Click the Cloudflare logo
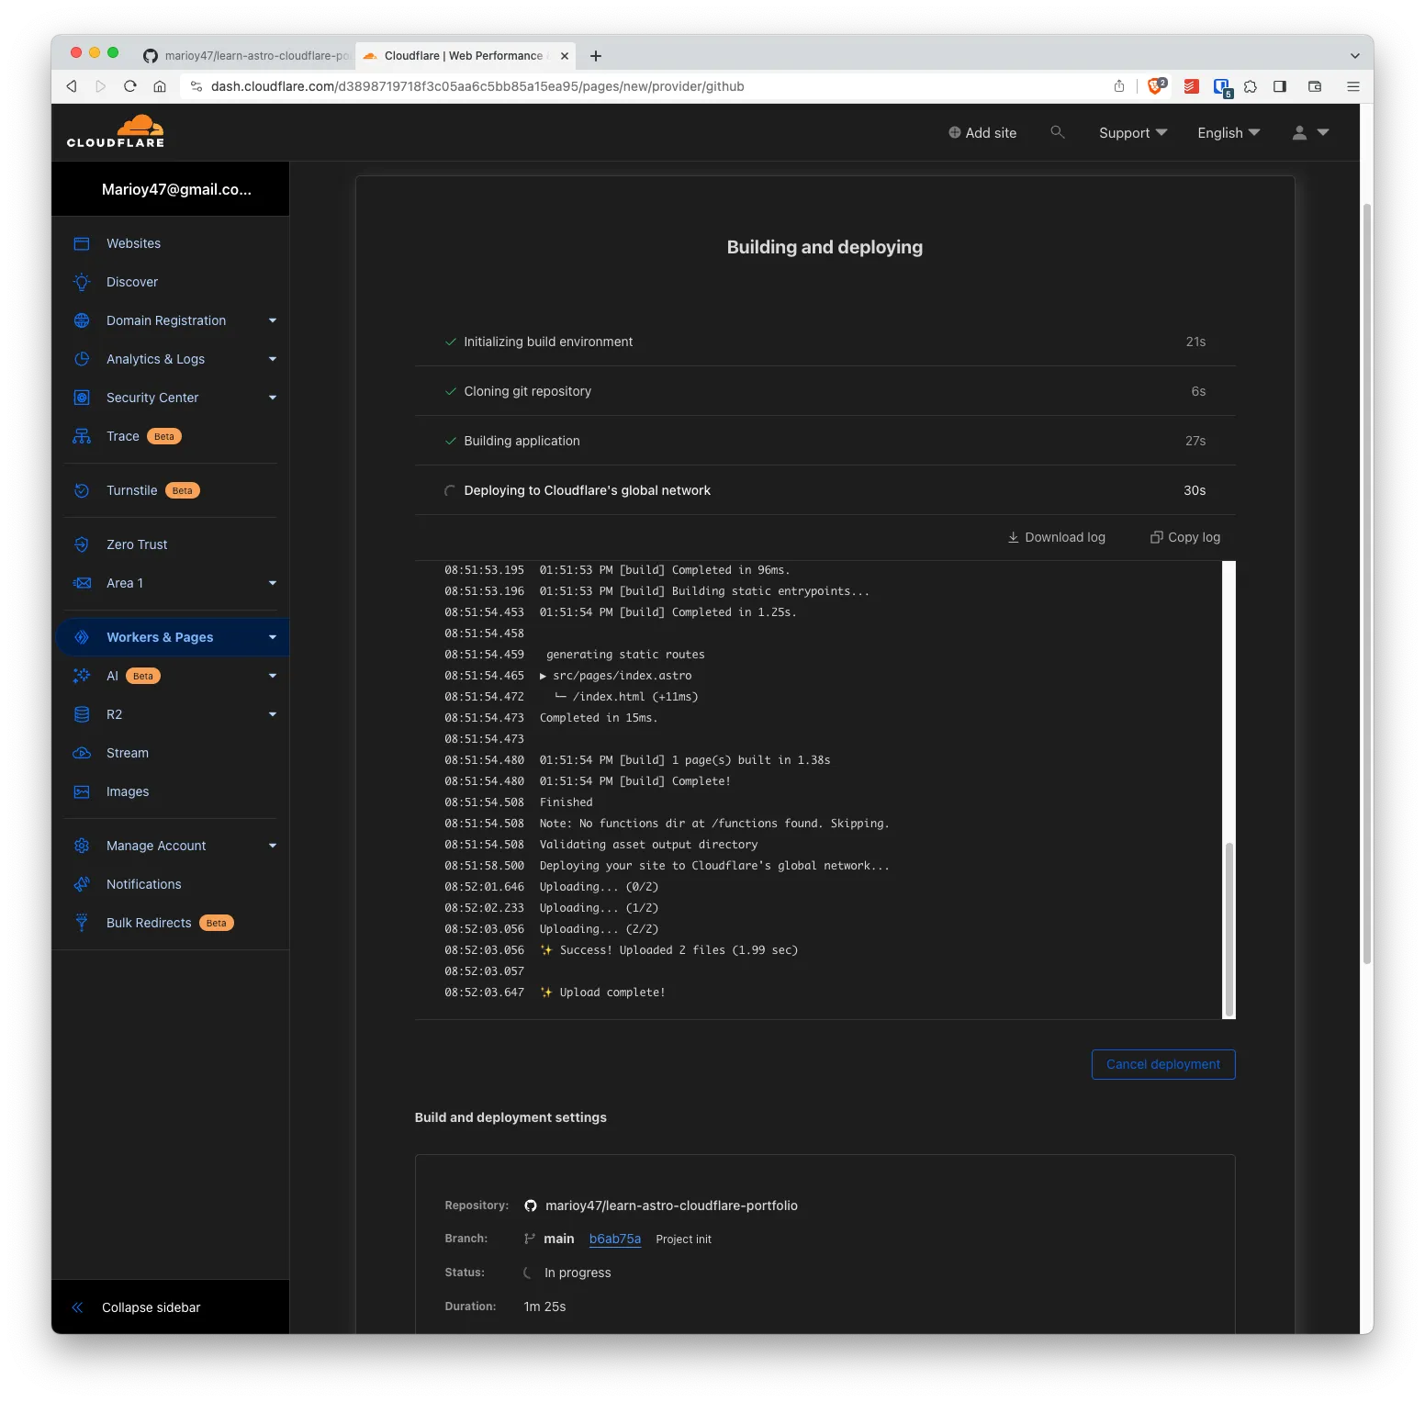1425x1402 pixels. (x=116, y=131)
